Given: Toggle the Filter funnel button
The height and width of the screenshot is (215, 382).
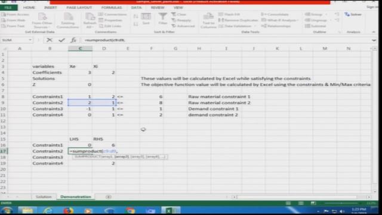Looking at the screenshot, I should point(163,19).
